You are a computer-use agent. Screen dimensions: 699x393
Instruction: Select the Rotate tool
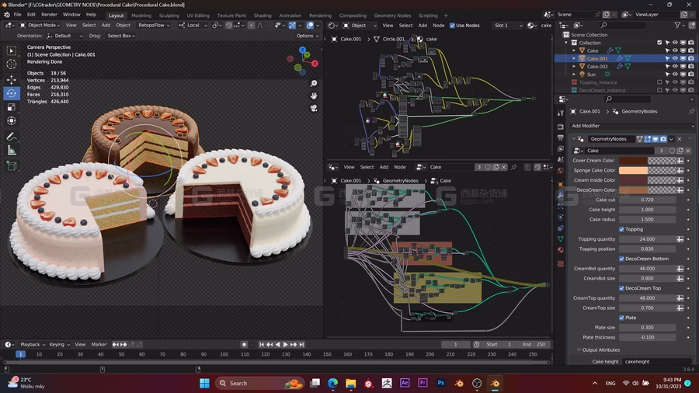click(12, 93)
